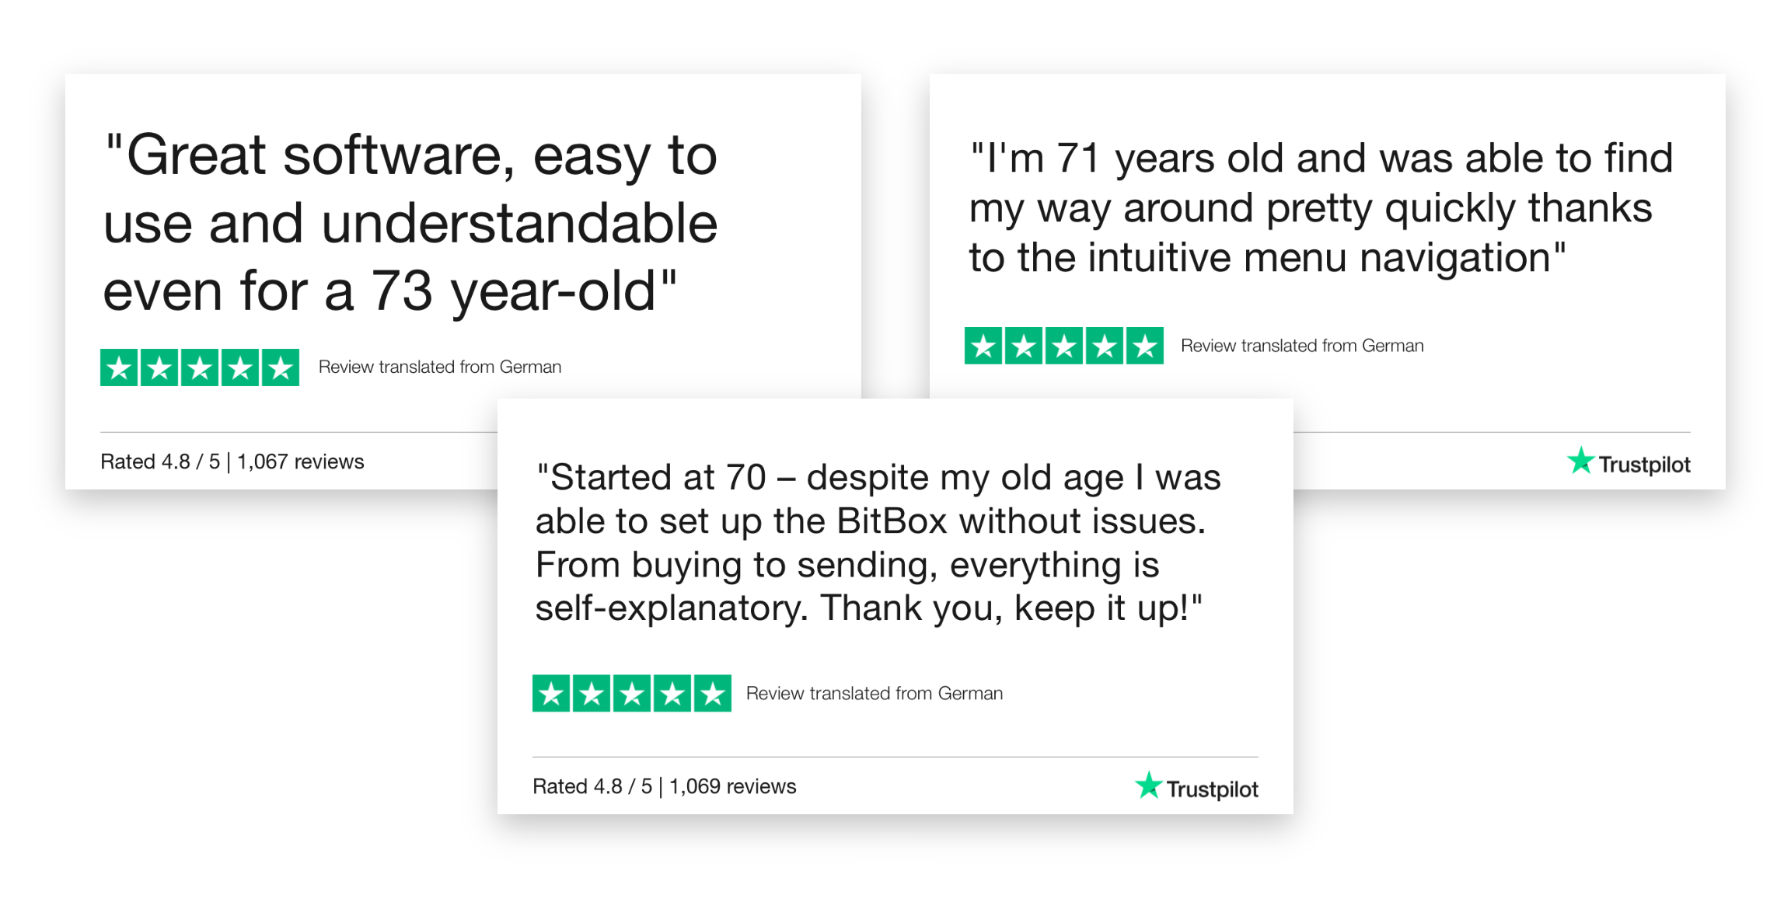Open the 'Great software, easy to use' review quote
The width and height of the screenshot is (1791, 916).
[x=410, y=224]
